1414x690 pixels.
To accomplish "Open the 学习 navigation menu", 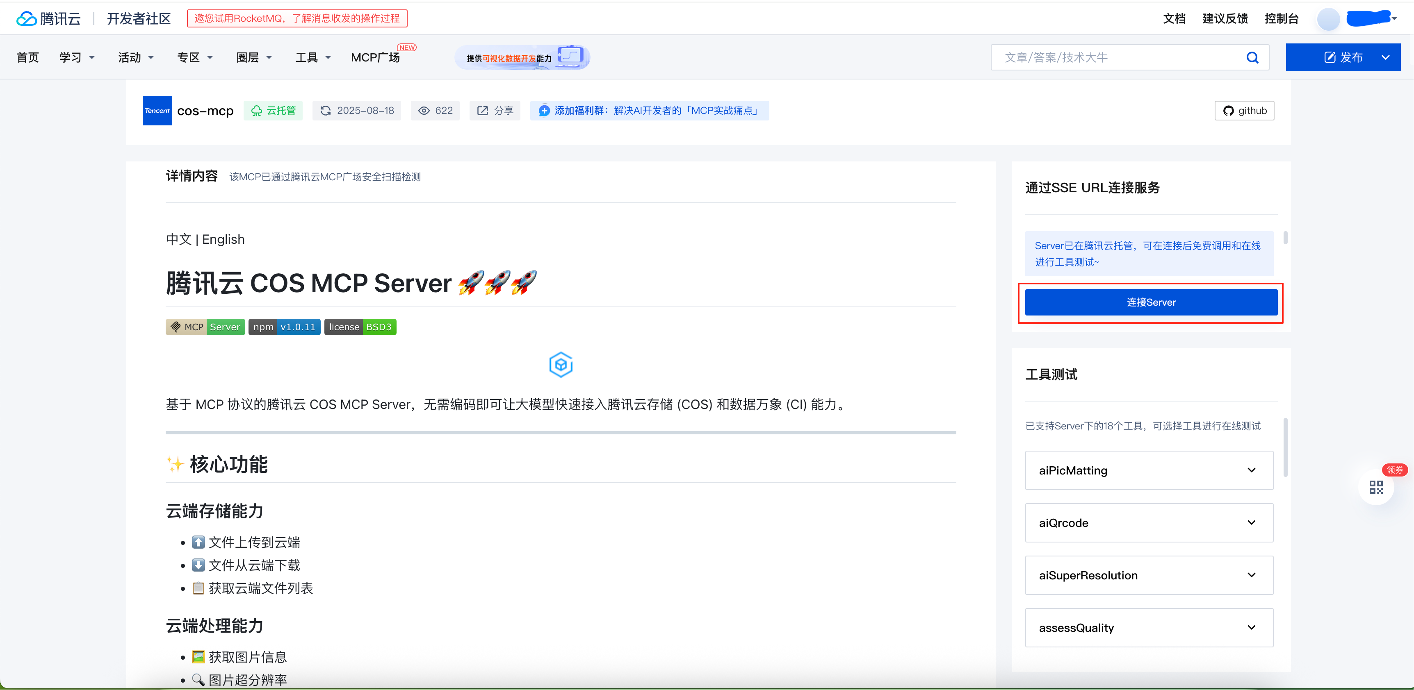I will pyautogui.click(x=77, y=58).
